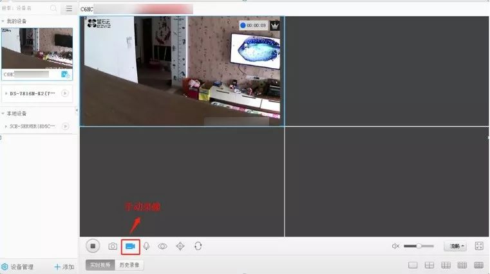Stop the live preview playback
This screenshot has height=274, width=490.
pos(93,246)
